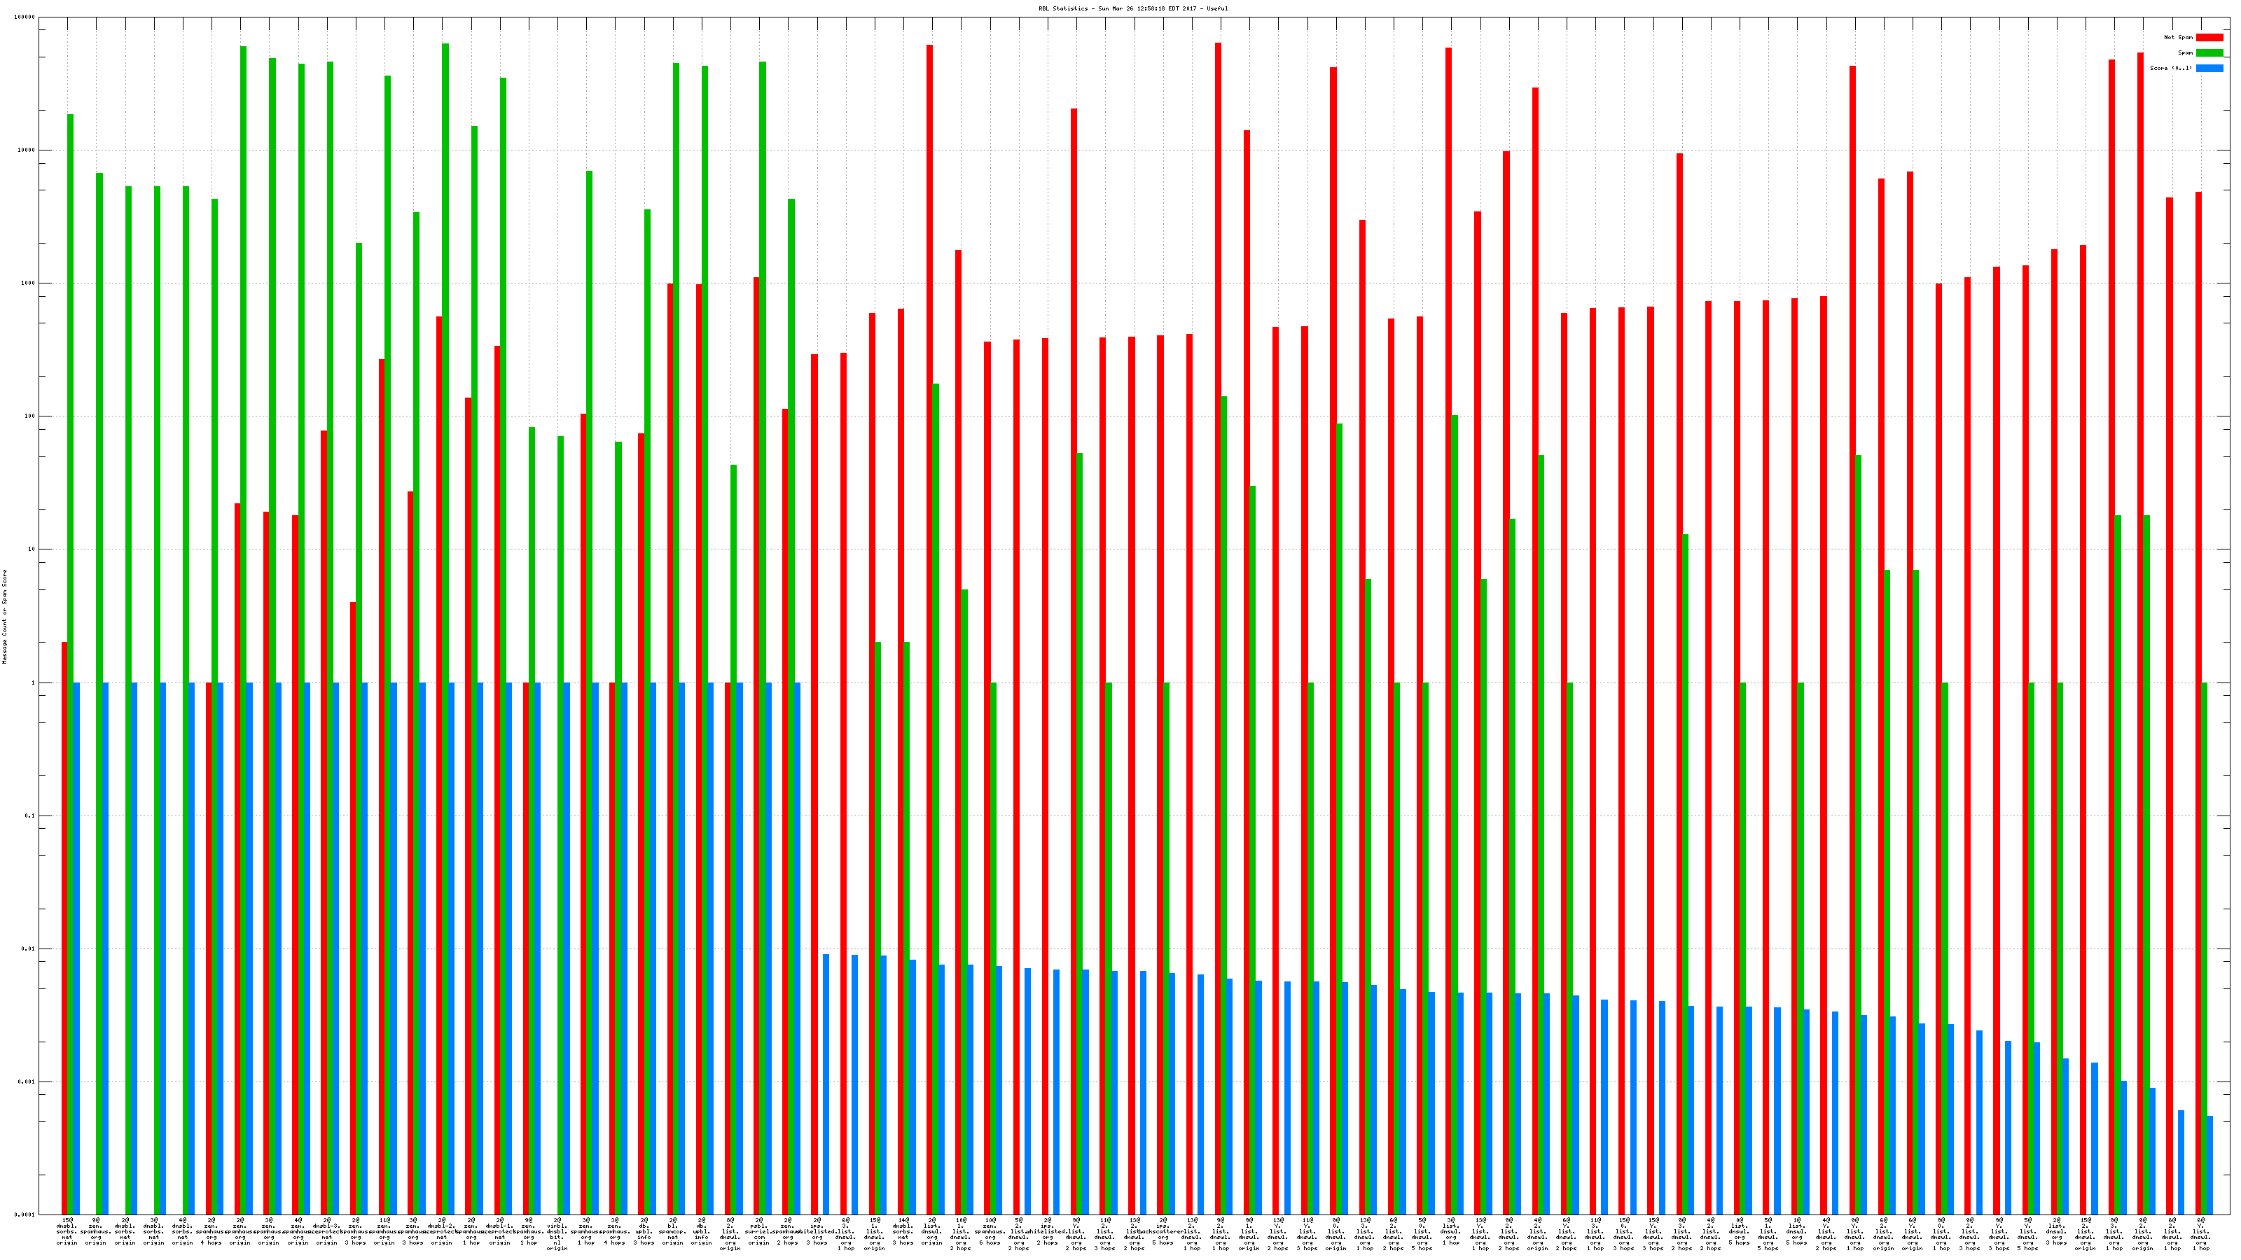Click the 100000 y-axis tick label

click(26, 17)
